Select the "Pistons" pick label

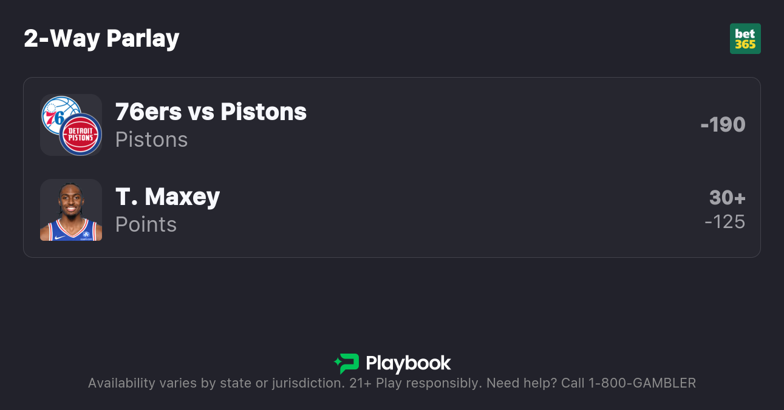coord(151,139)
